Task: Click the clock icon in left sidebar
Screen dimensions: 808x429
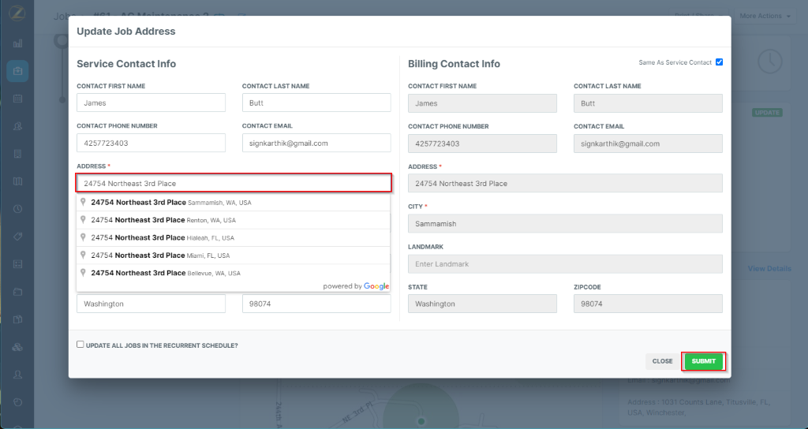Action: point(17,209)
